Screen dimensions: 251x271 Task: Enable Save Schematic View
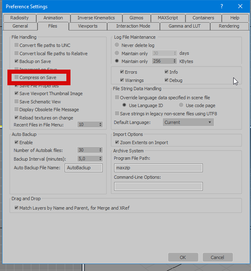pyautogui.click(x=16, y=101)
